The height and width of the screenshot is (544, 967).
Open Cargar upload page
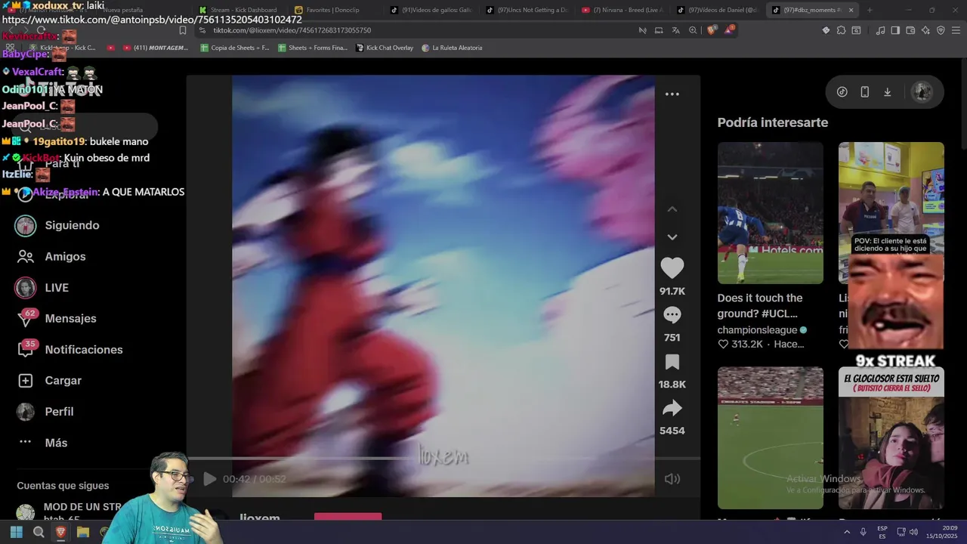tap(63, 381)
